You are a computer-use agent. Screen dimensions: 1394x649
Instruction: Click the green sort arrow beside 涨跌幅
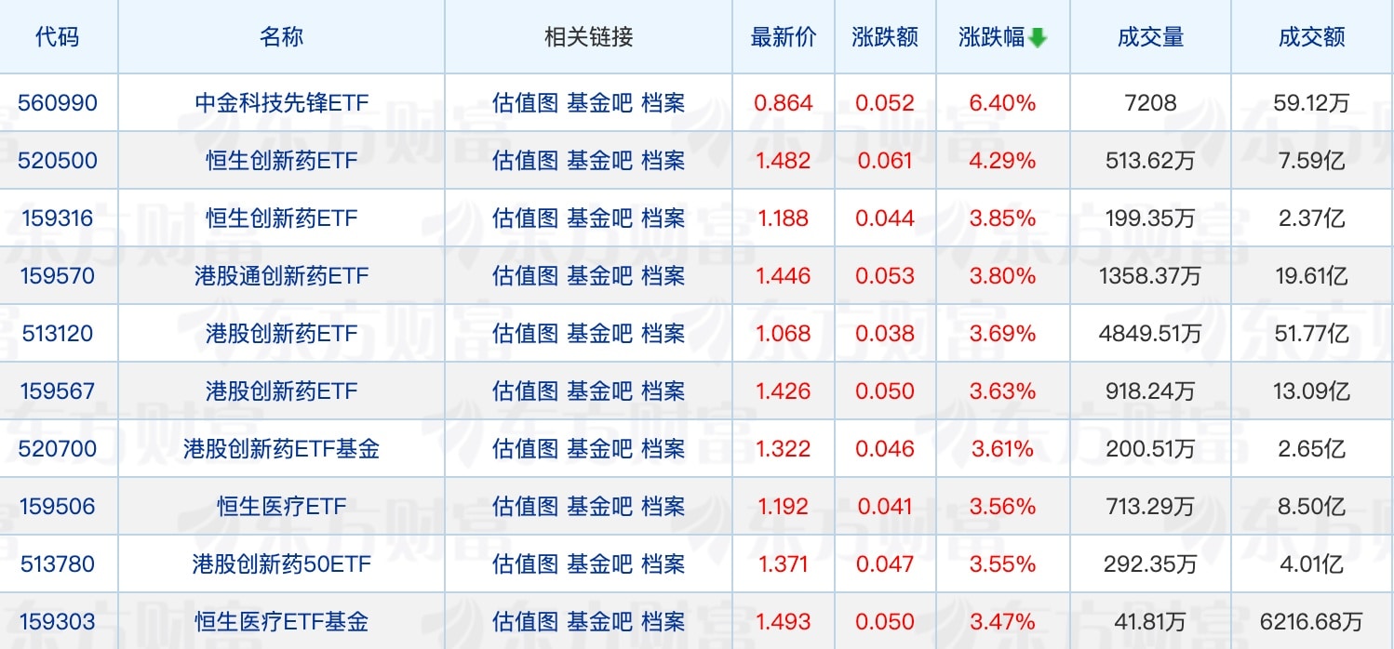(1039, 38)
